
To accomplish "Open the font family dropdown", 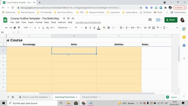I will tap(65, 28).
